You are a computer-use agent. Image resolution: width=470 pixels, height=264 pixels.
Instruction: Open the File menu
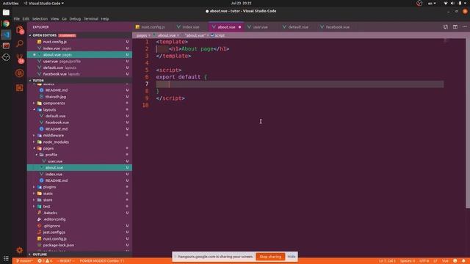16,19
